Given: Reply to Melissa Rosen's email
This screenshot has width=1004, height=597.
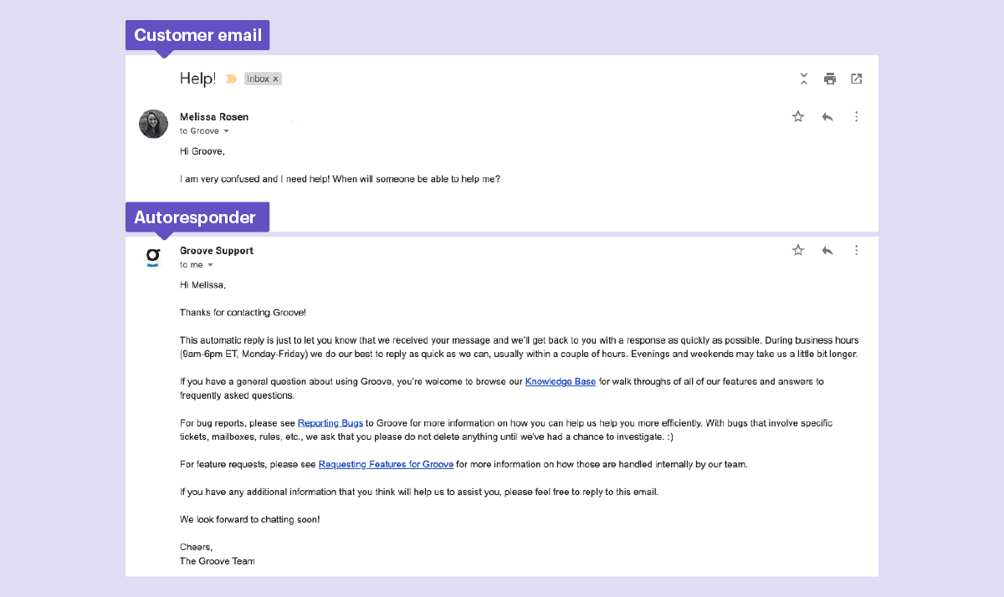Looking at the screenshot, I should tap(827, 116).
